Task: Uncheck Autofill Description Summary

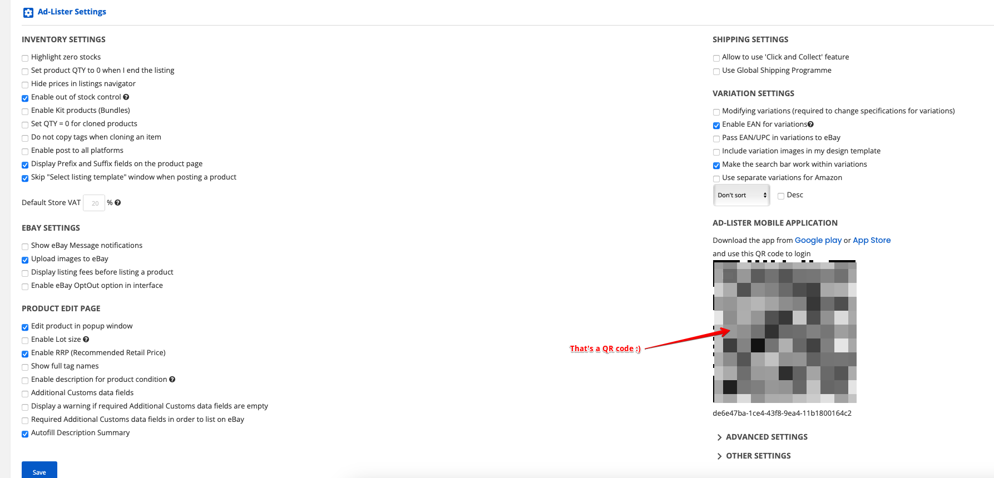Action: coord(25,434)
